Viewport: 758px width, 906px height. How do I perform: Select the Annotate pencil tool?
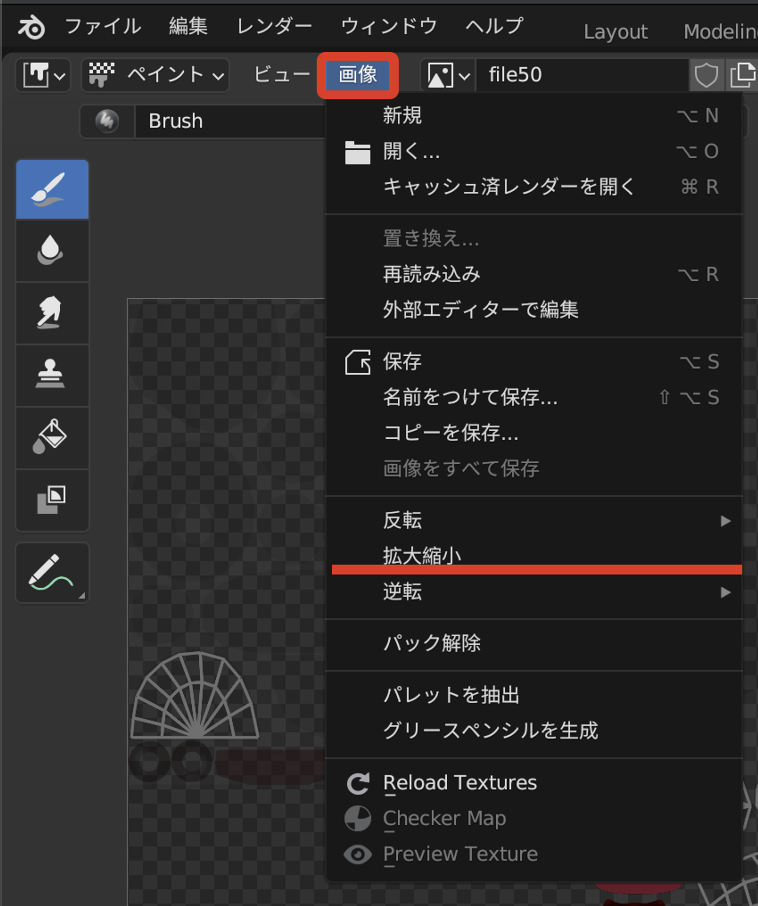tap(52, 573)
